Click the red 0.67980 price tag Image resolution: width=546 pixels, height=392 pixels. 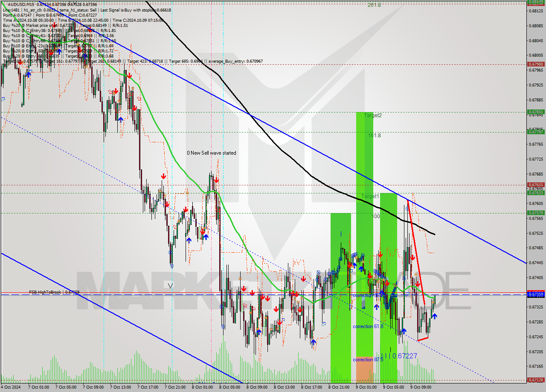coord(536,64)
